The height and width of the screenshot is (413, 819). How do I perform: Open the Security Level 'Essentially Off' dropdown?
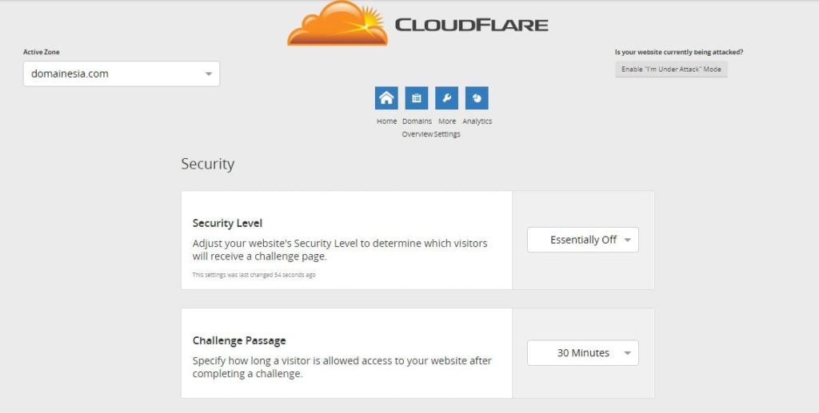[582, 240]
